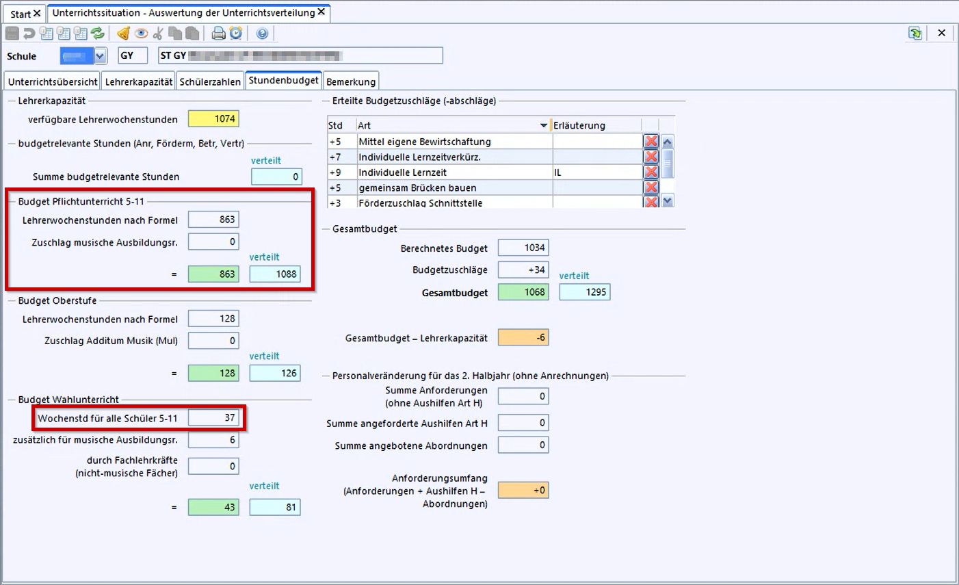
Task: Close the Unterrichtssituation tab with its X
Action: [321, 12]
